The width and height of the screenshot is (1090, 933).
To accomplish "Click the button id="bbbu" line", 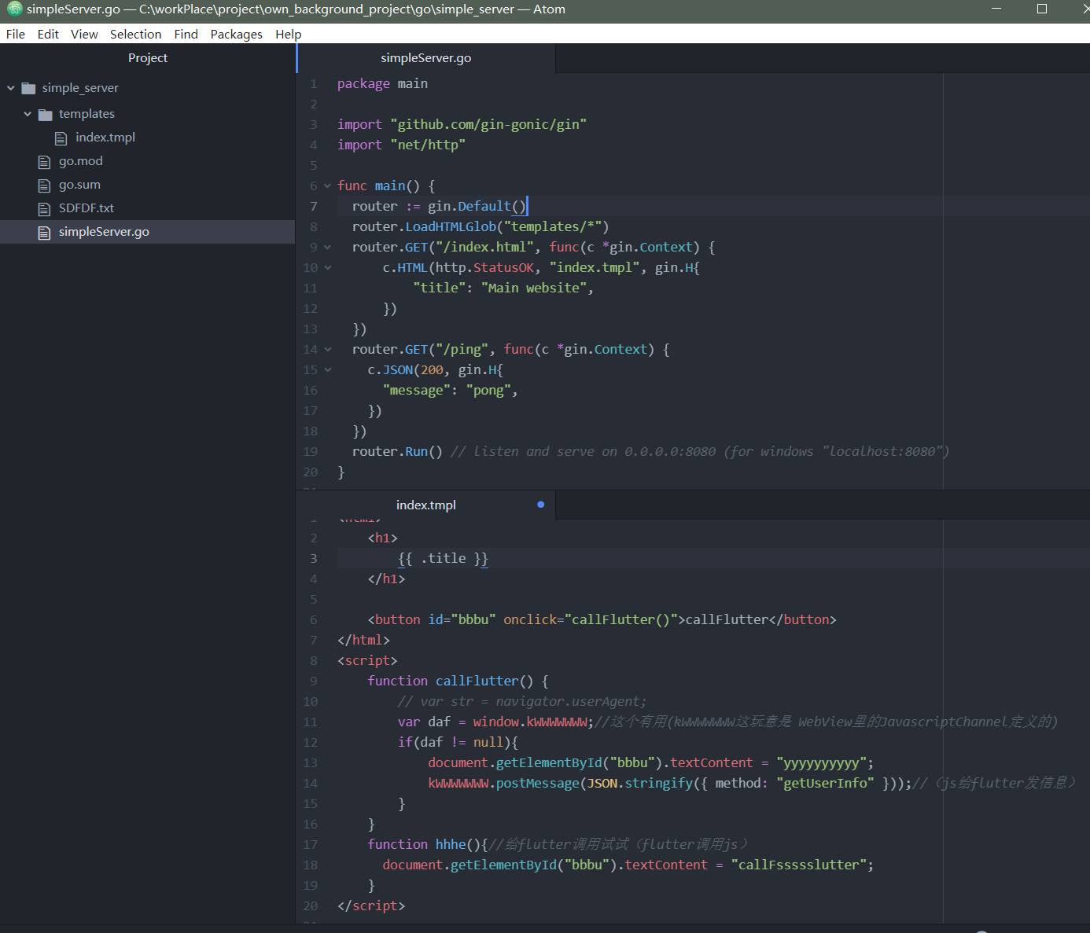I will [602, 620].
